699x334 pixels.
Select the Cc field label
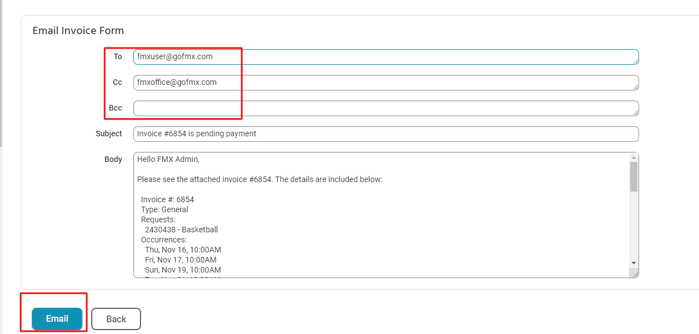click(117, 82)
